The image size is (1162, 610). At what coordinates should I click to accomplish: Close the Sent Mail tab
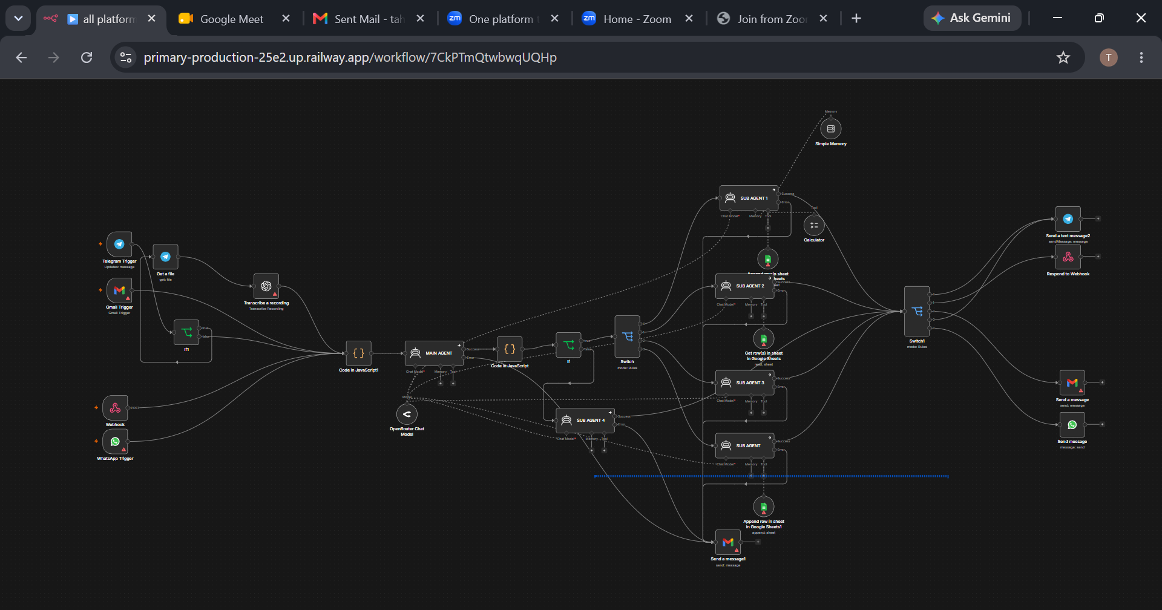coord(421,19)
